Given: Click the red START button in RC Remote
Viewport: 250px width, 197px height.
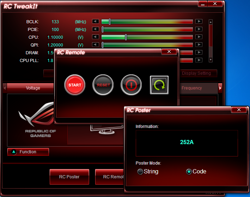Looking at the screenshot, I should click(75, 85).
